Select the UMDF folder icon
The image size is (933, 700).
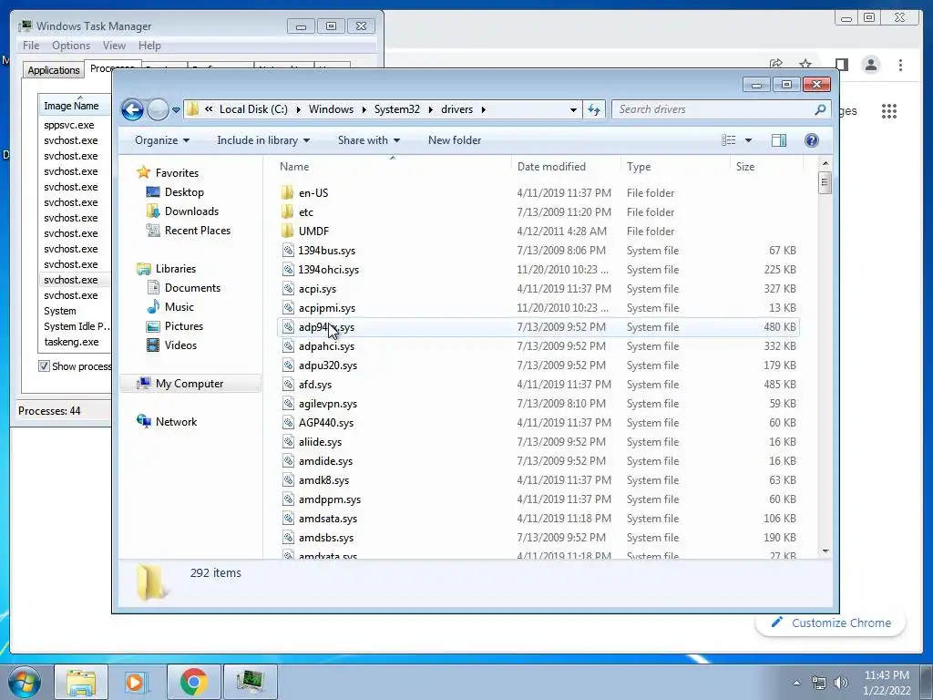coord(287,231)
